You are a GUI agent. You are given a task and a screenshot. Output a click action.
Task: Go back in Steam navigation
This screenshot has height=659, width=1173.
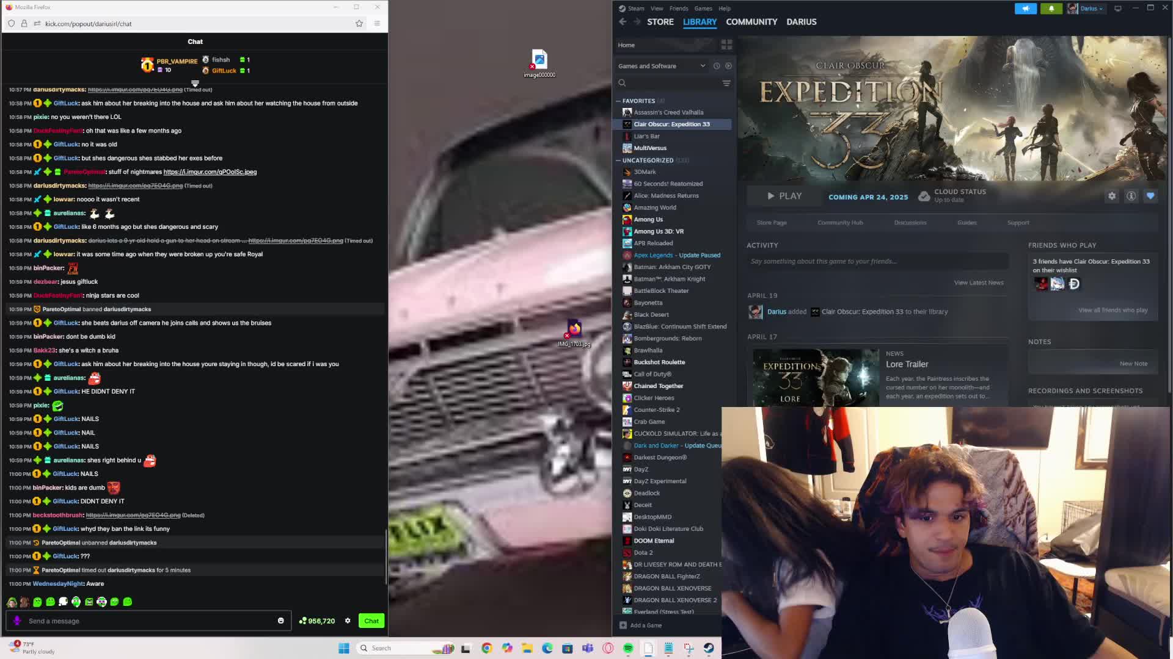pyautogui.click(x=623, y=21)
